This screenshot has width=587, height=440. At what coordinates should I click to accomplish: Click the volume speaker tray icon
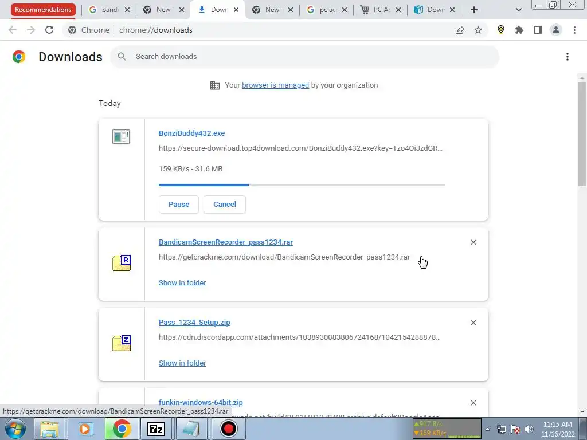coord(529,429)
